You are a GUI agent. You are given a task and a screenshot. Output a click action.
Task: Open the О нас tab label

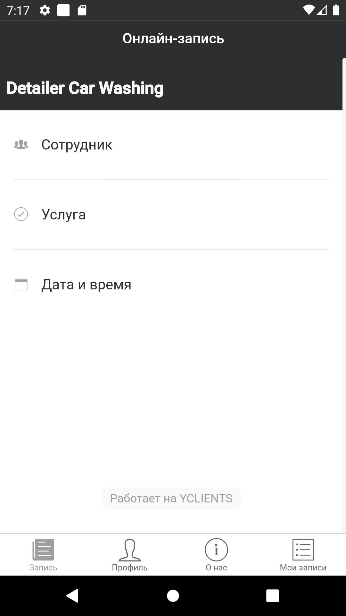pos(216,568)
